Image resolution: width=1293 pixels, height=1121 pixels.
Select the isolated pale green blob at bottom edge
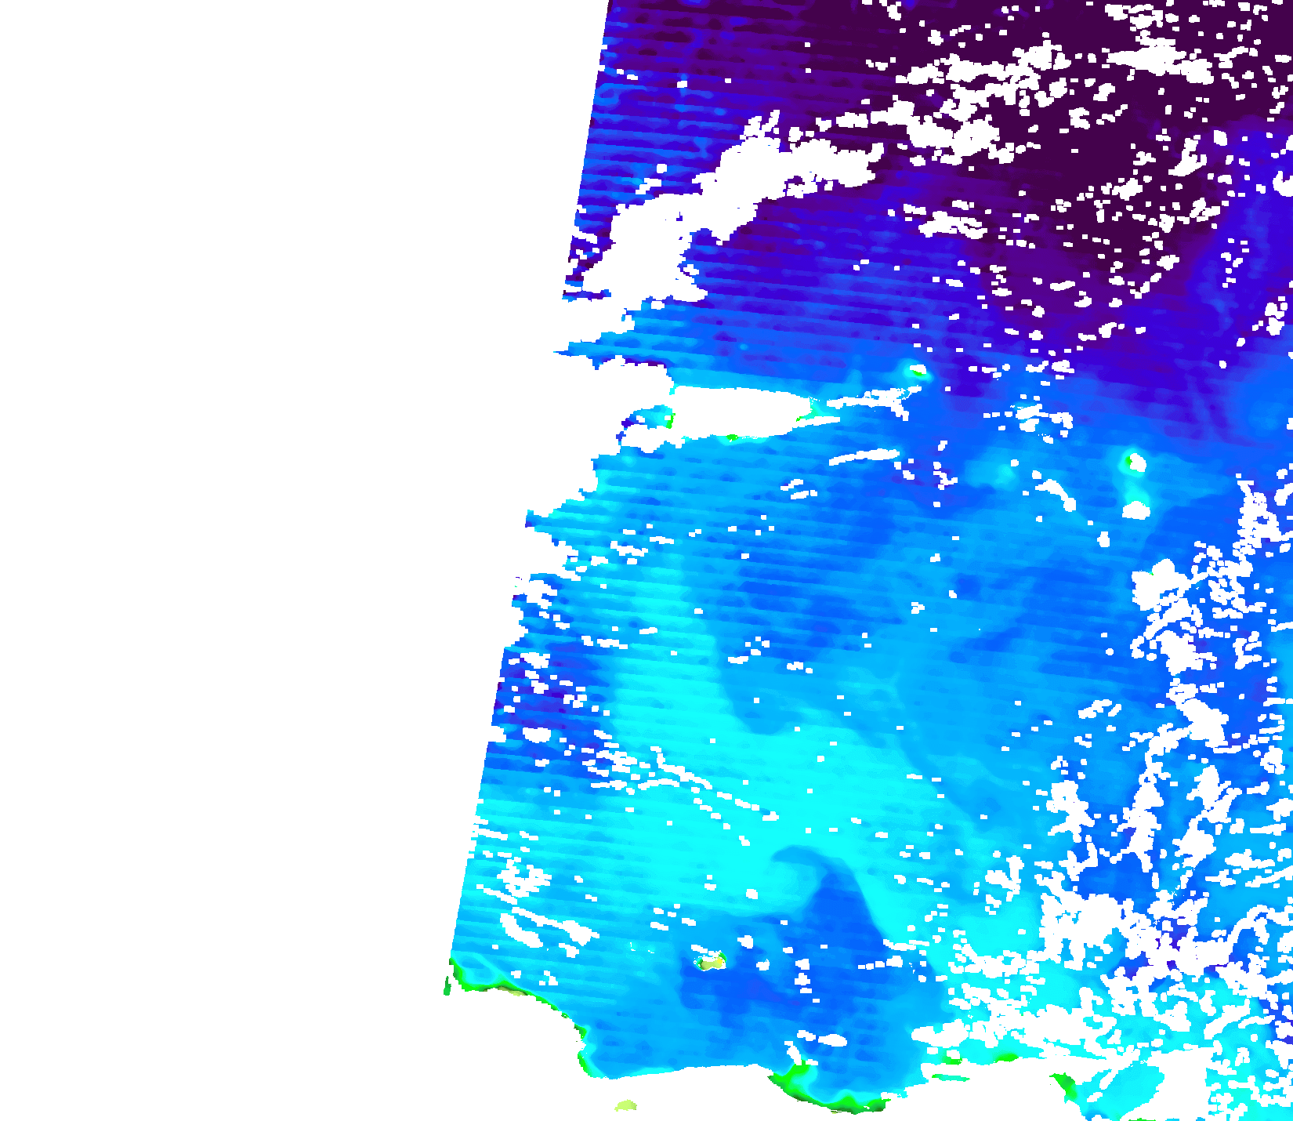click(x=625, y=1106)
